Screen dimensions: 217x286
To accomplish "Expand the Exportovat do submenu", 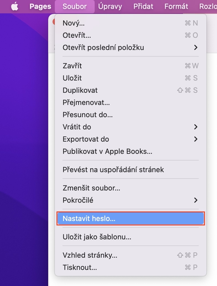I will [x=86, y=139].
